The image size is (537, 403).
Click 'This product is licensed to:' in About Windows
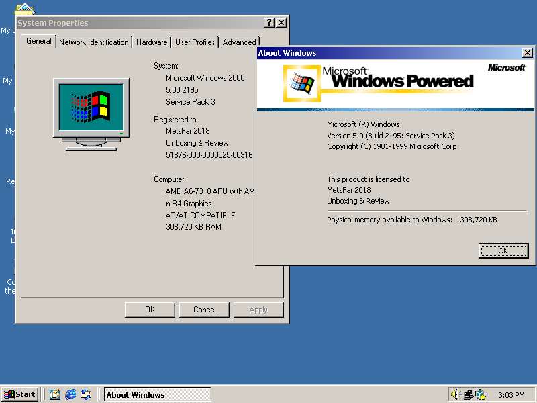tap(370, 179)
